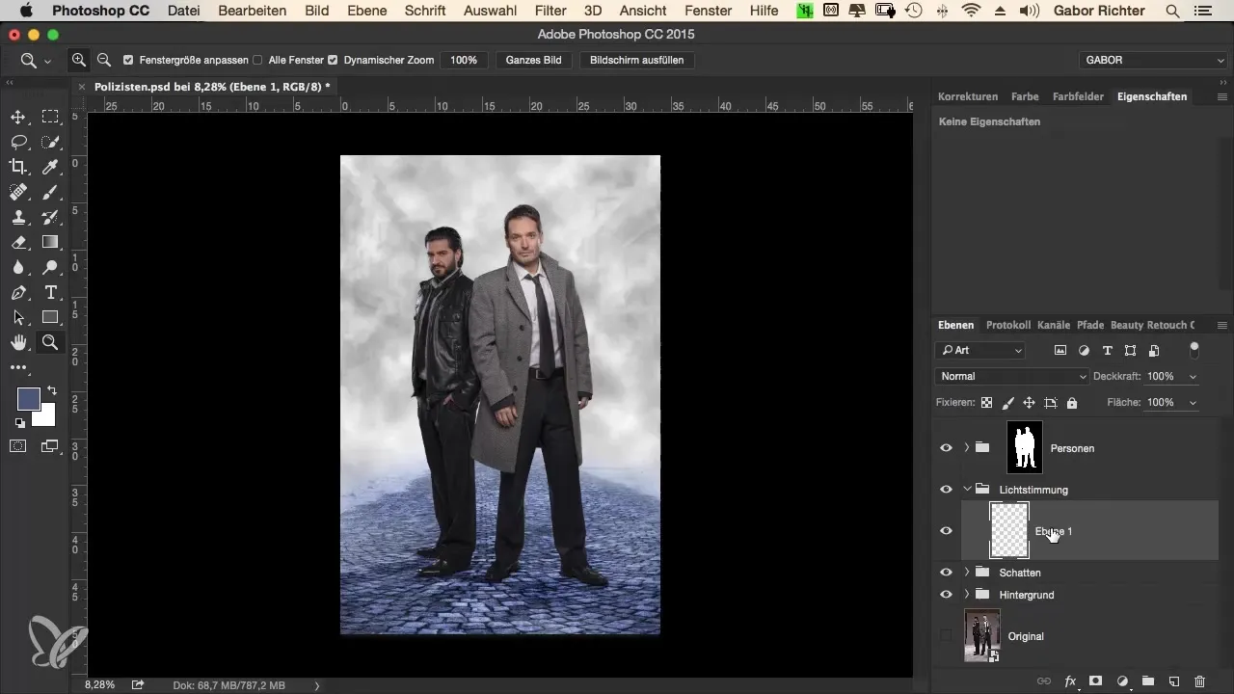Open the layer filter Art dropdown
The height and width of the screenshot is (694, 1234).
point(979,351)
